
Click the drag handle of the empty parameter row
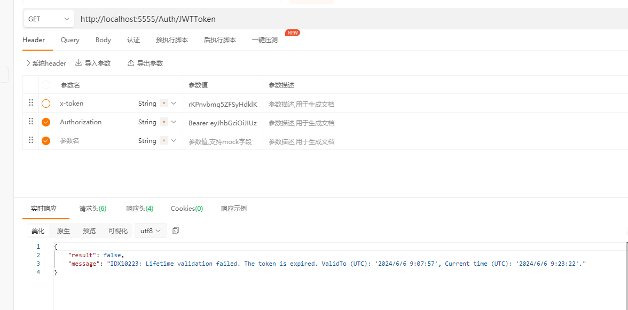point(31,140)
